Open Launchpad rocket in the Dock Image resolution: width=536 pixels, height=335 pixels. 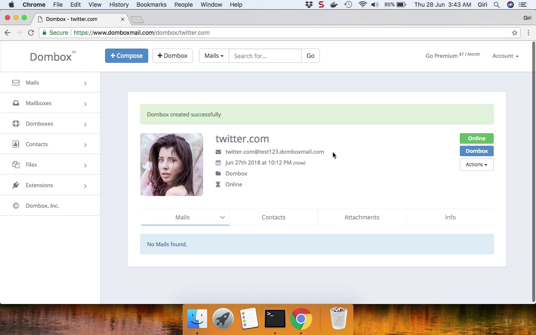[x=223, y=319]
